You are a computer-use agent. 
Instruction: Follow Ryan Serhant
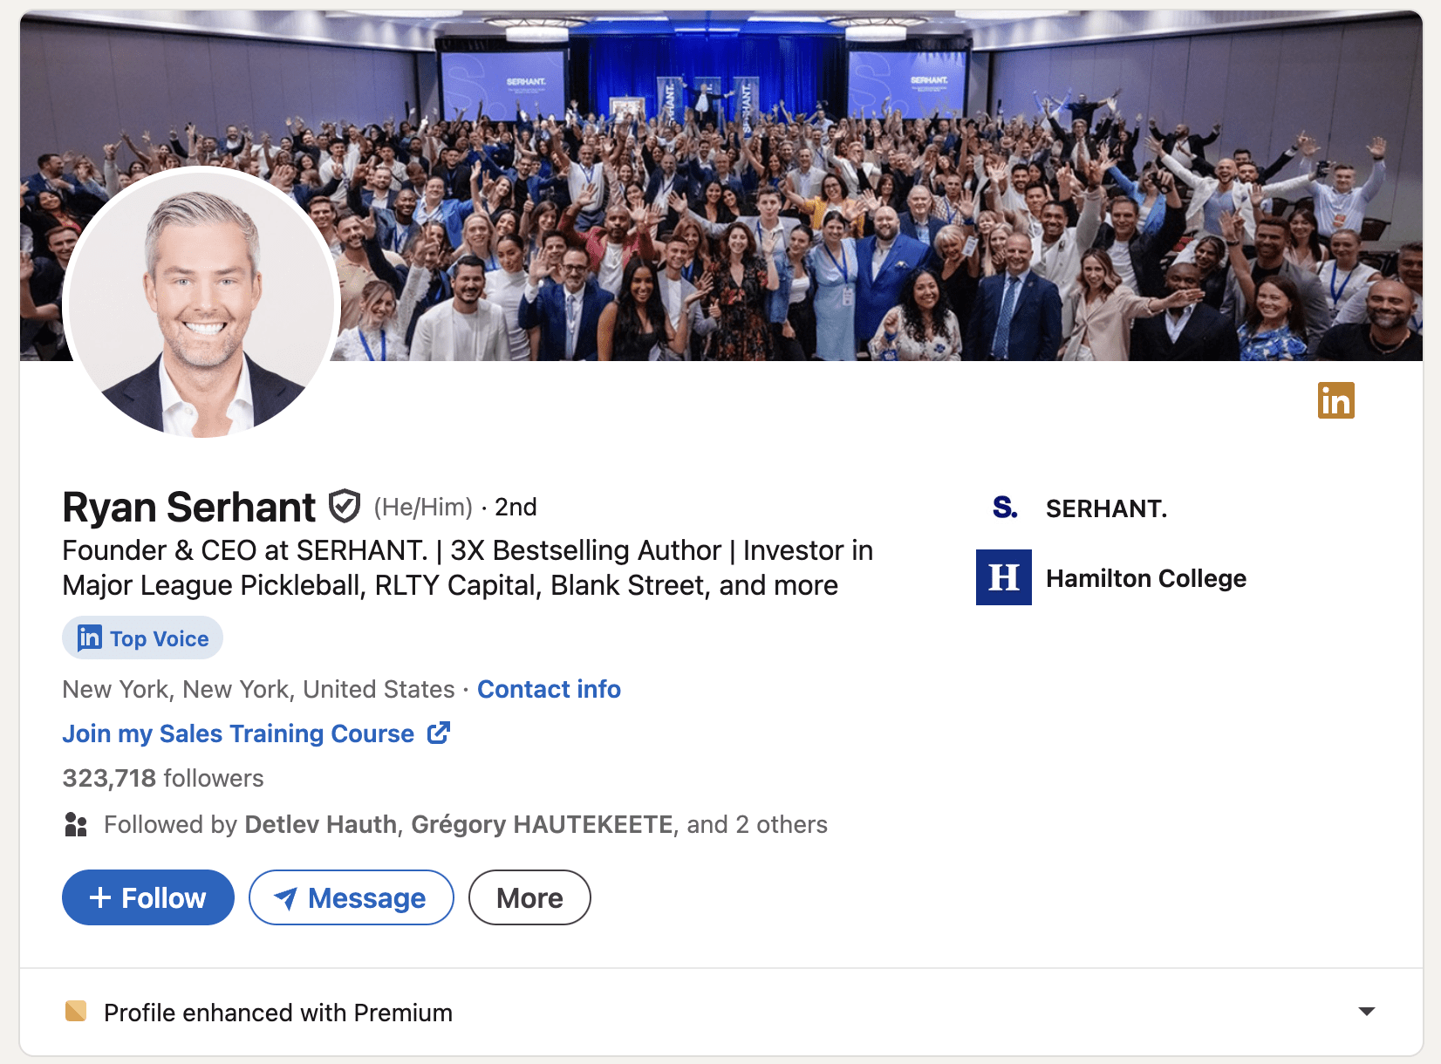click(x=148, y=897)
